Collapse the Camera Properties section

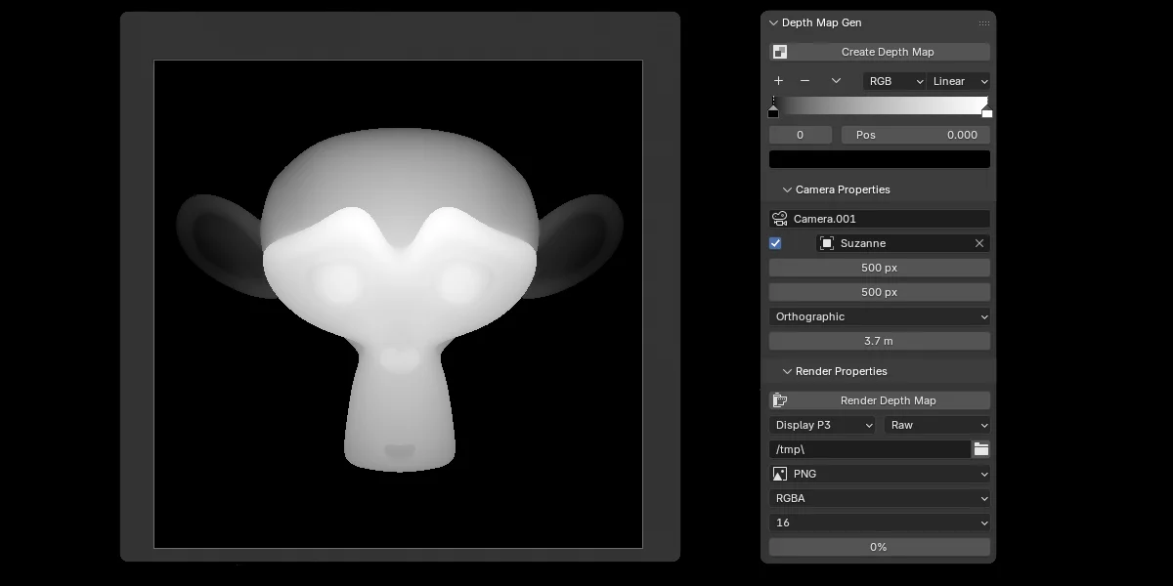point(787,188)
